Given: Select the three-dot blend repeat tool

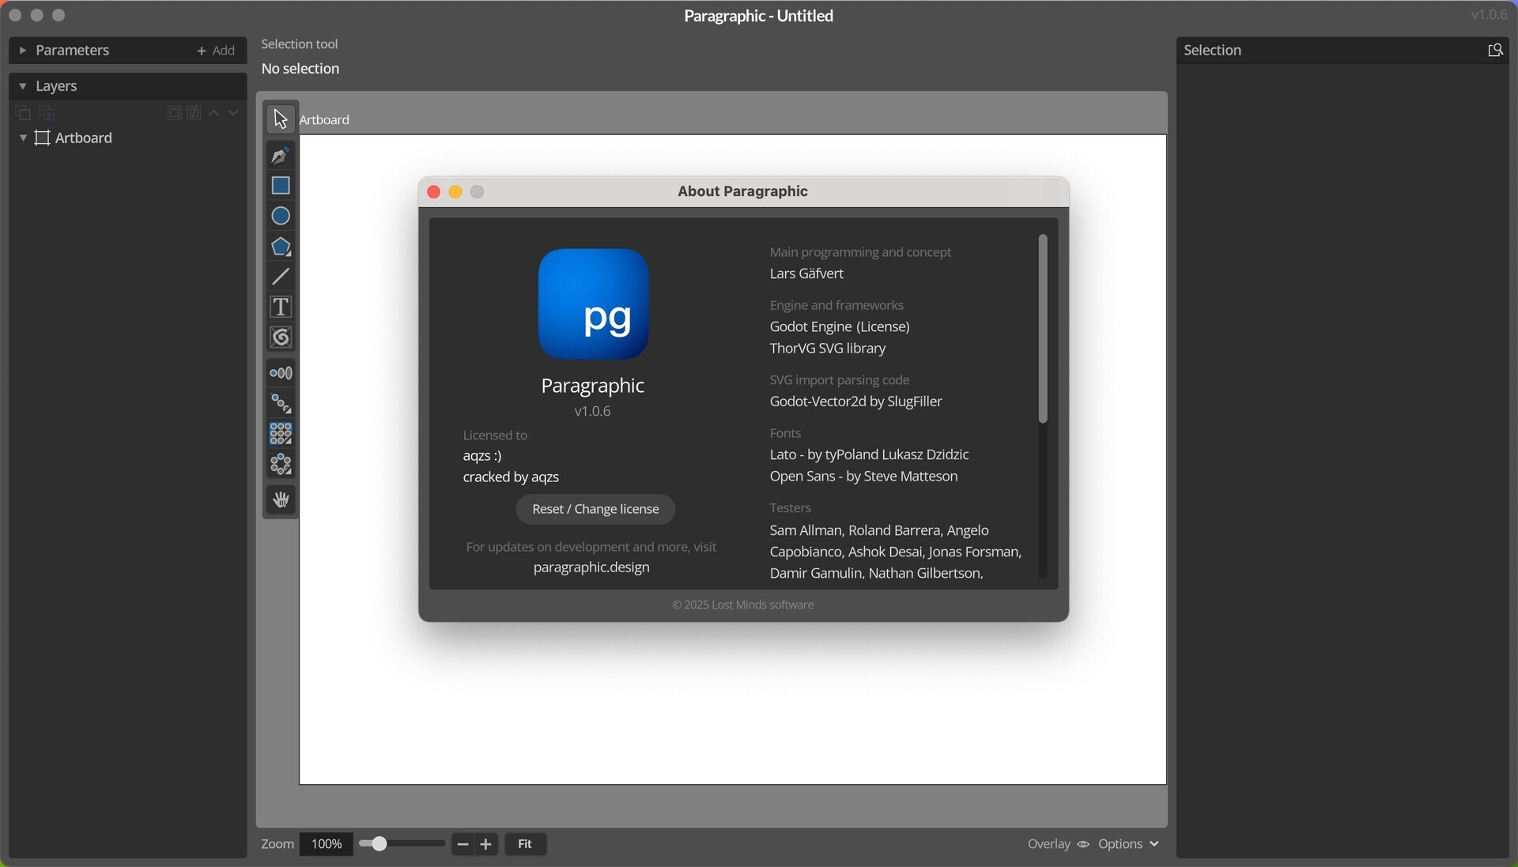Looking at the screenshot, I should click(x=281, y=373).
